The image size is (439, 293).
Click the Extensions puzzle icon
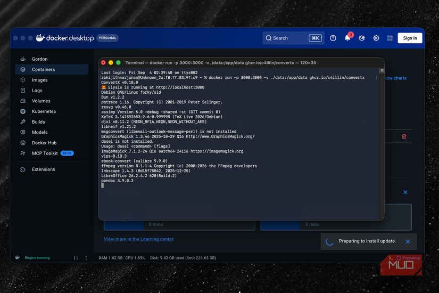click(x=23, y=169)
